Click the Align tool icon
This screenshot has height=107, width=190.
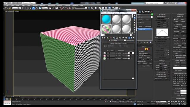(x=92, y=8)
